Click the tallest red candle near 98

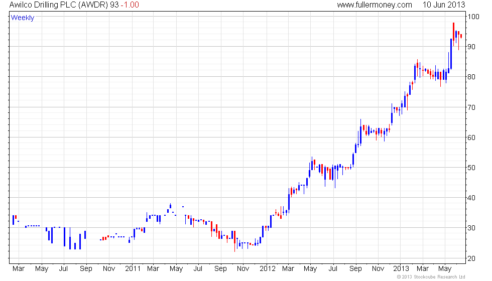pyautogui.click(x=453, y=34)
